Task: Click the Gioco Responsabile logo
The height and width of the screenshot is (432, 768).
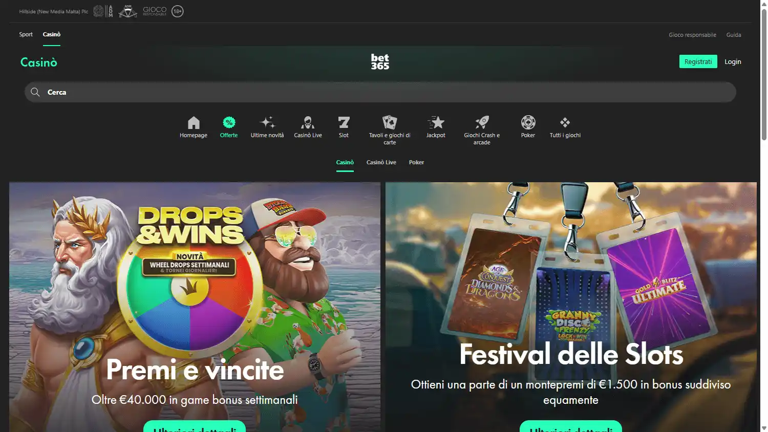Action: [x=155, y=11]
